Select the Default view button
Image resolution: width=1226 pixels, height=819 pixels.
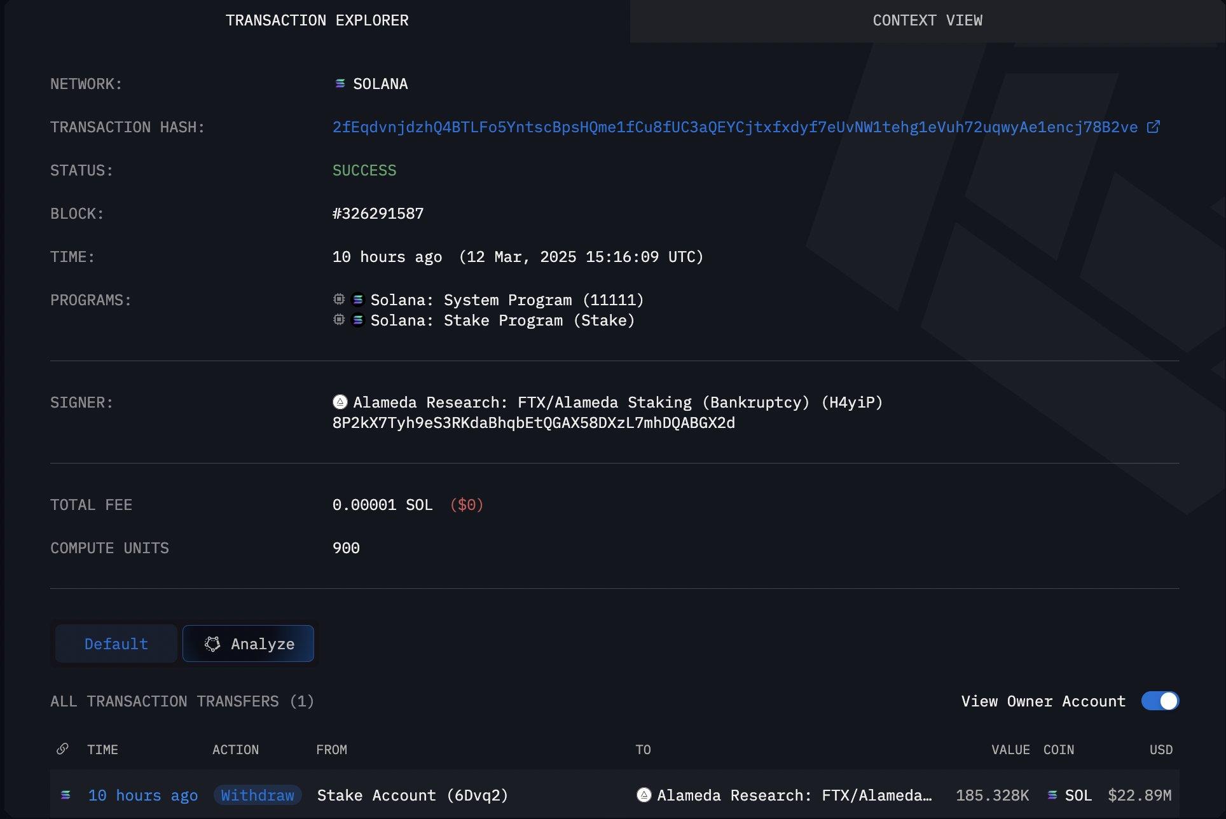pyautogui.click(x=116, y=643)
